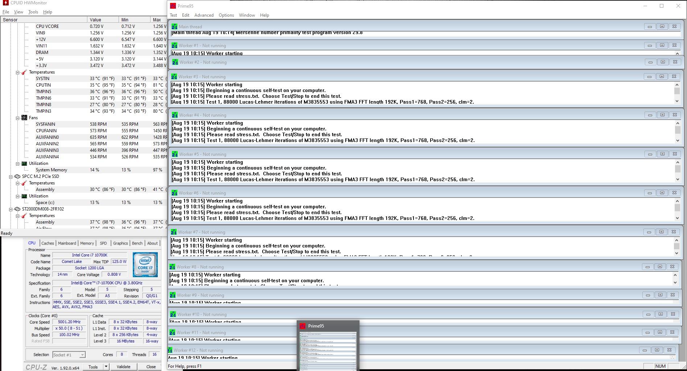Open the HWMonitor View menu
Image resolution: width=687 pixels, height=371 pixels.
click(18, 12)
